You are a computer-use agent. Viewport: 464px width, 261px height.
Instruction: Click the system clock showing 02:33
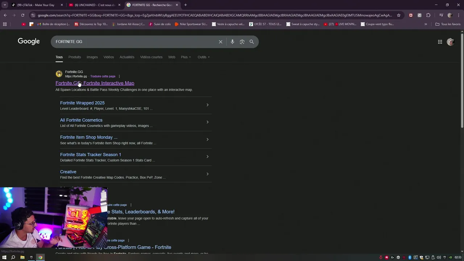pyautogui.click(x=458, y=257)
